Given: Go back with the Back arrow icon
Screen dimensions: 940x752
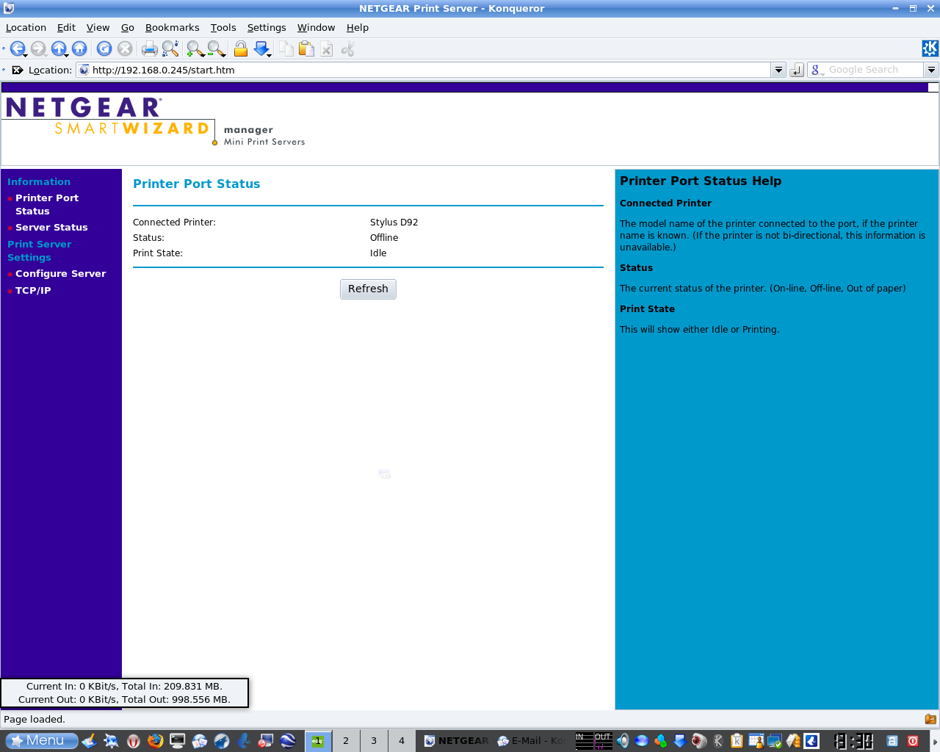Looking at the screenshot, I should (18, 49).
